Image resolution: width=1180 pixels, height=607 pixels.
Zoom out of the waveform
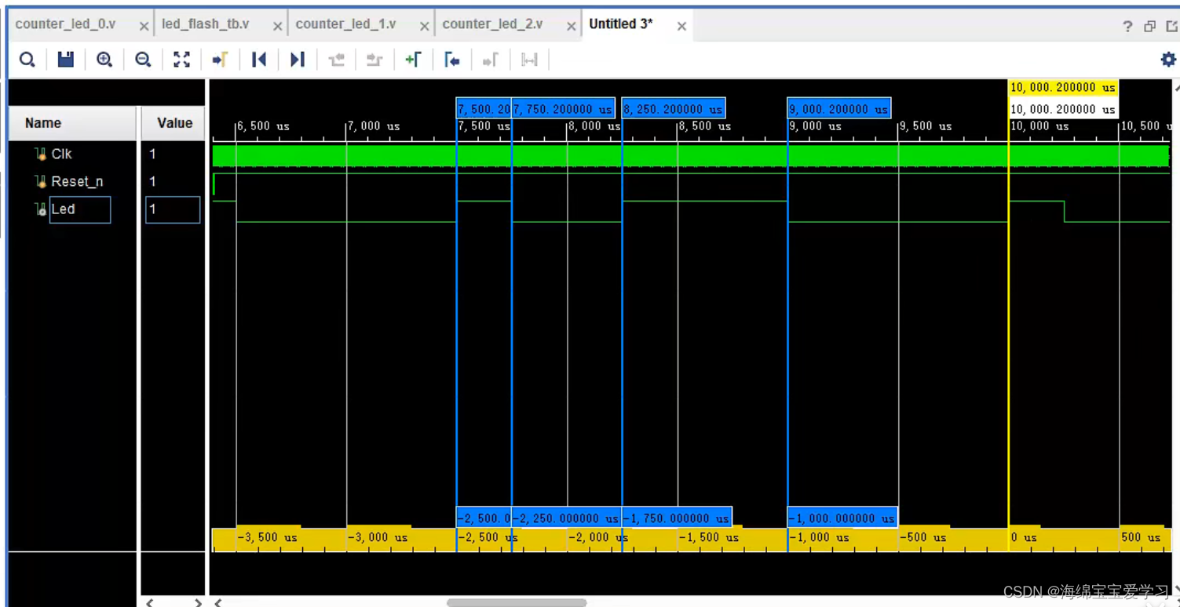[143, 60]
